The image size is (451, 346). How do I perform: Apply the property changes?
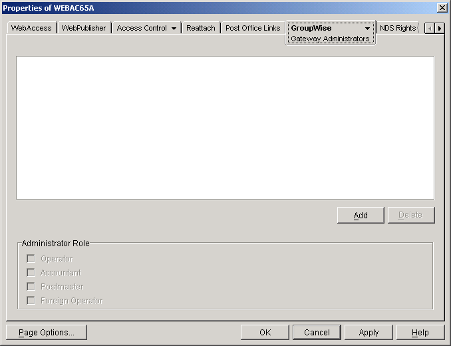click(369, 333)
